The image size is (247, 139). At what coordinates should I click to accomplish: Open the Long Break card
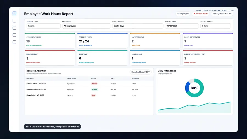pyautogui.click(x=155, y=58)
